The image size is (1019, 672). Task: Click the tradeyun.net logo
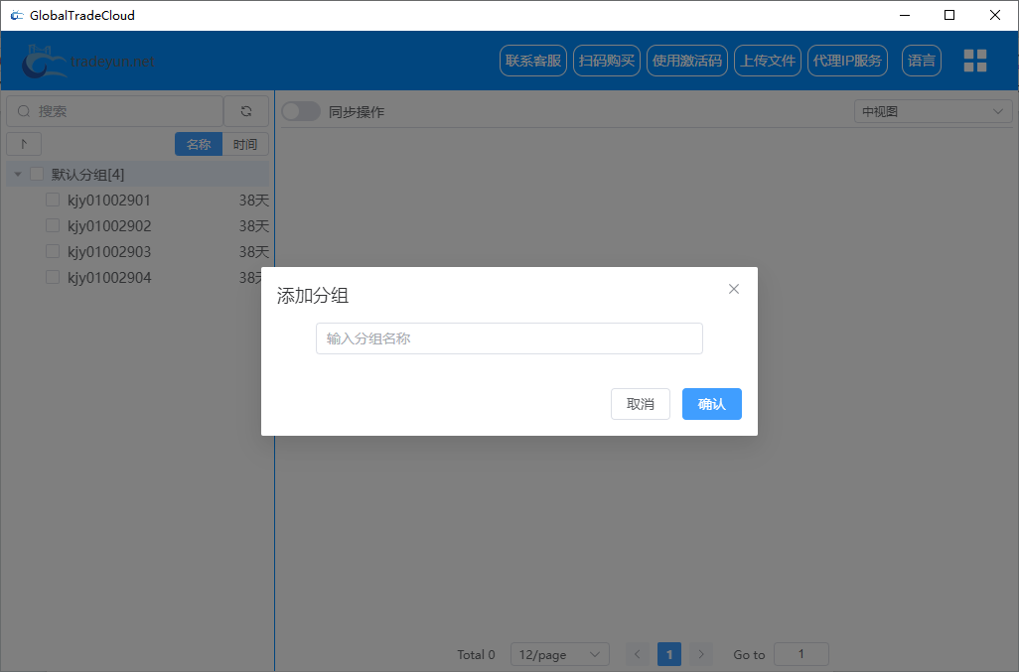[x=87, y=62]
